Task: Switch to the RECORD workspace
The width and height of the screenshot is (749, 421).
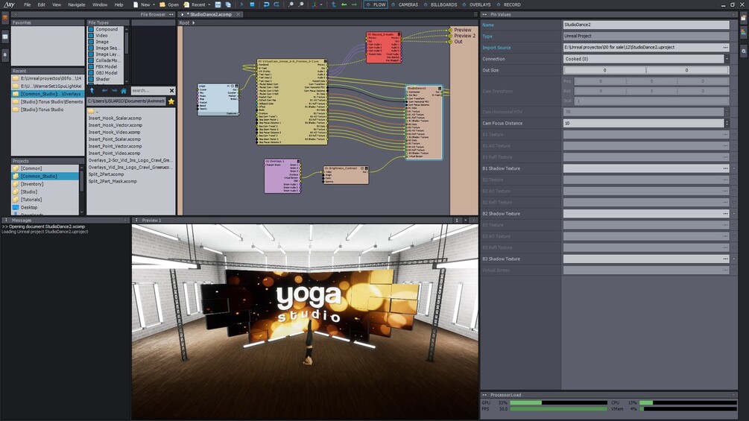Action: click(x=508, y=4)
